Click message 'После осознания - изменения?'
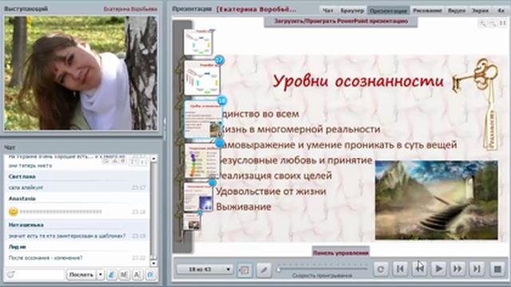The image size is (511, 287). [46, 258]
